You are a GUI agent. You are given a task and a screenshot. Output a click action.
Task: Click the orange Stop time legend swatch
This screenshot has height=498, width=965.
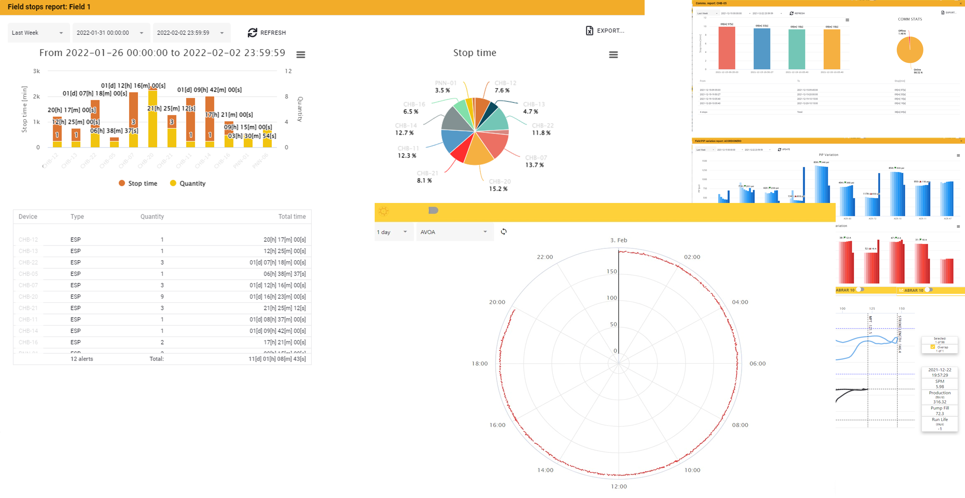(121, 183)
